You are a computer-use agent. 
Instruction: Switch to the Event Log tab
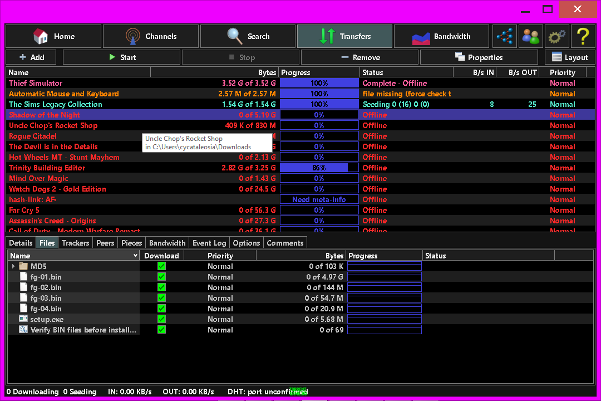point(209,243)
